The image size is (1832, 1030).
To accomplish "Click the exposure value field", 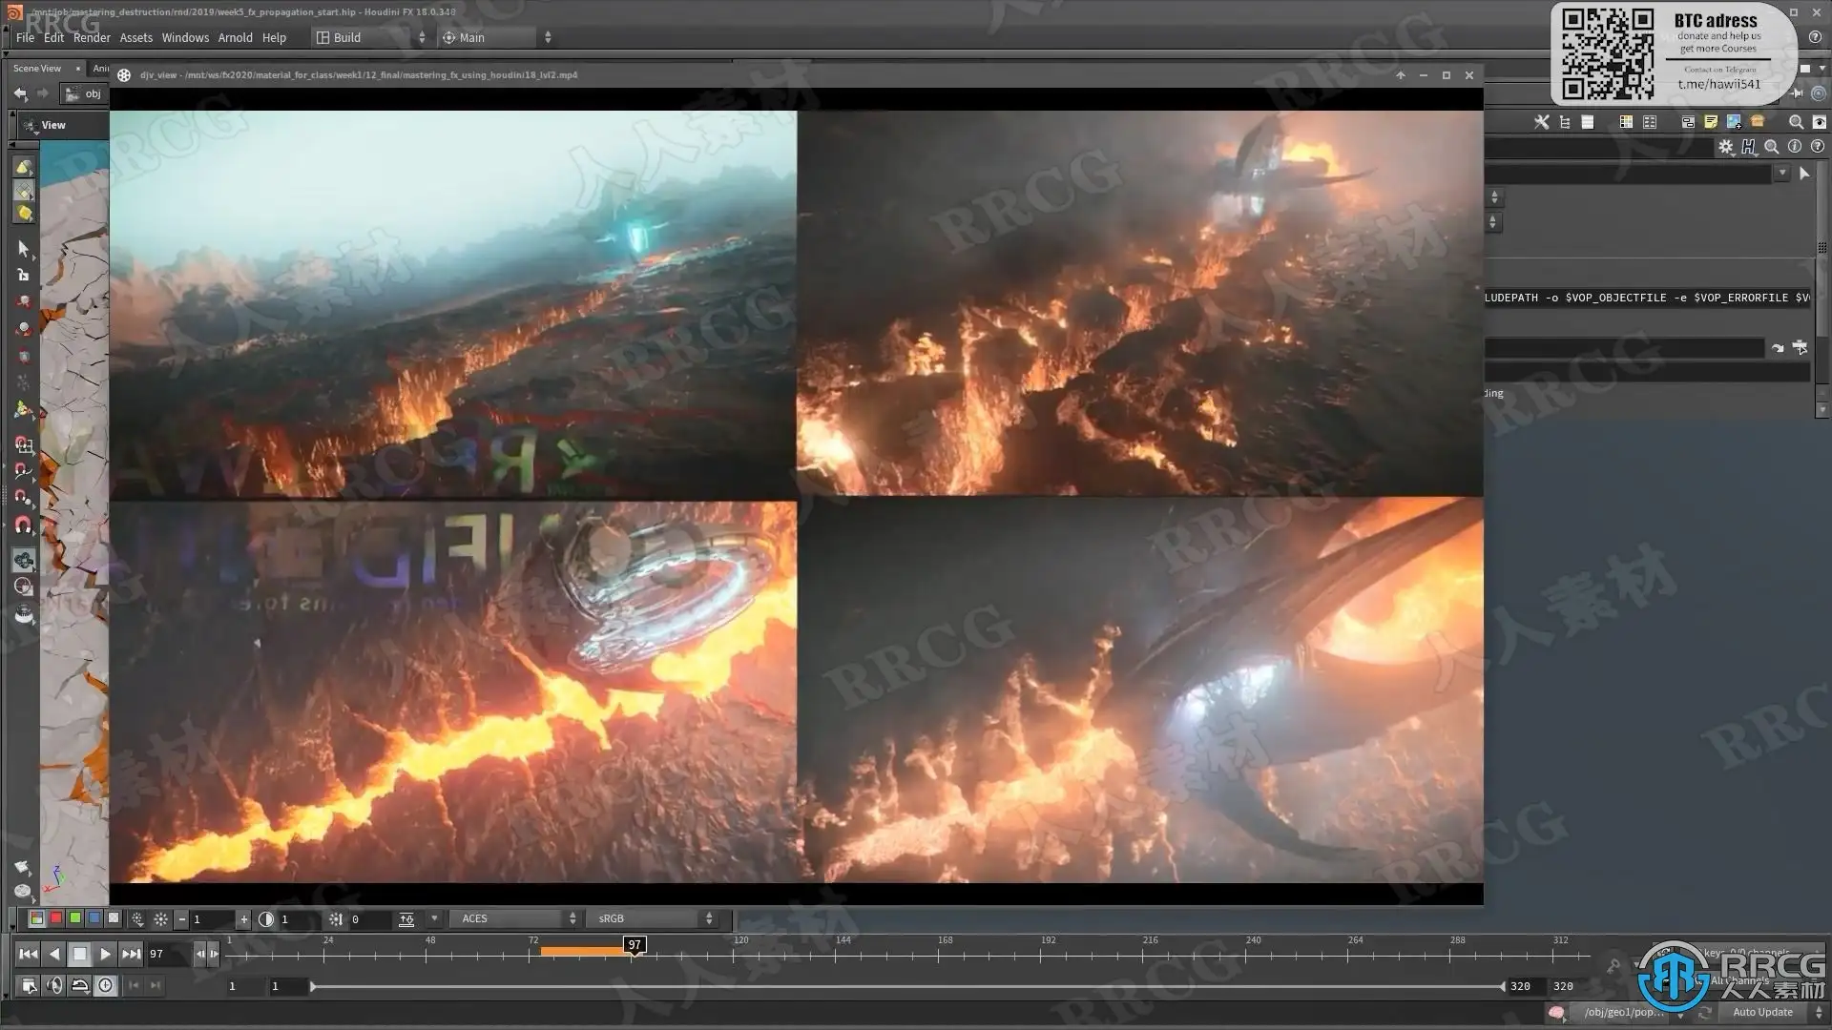I will (x=213, y=919).
